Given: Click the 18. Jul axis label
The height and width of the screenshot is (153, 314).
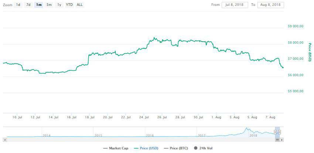Looking at the screenshot, I should (x=90, y=117).
